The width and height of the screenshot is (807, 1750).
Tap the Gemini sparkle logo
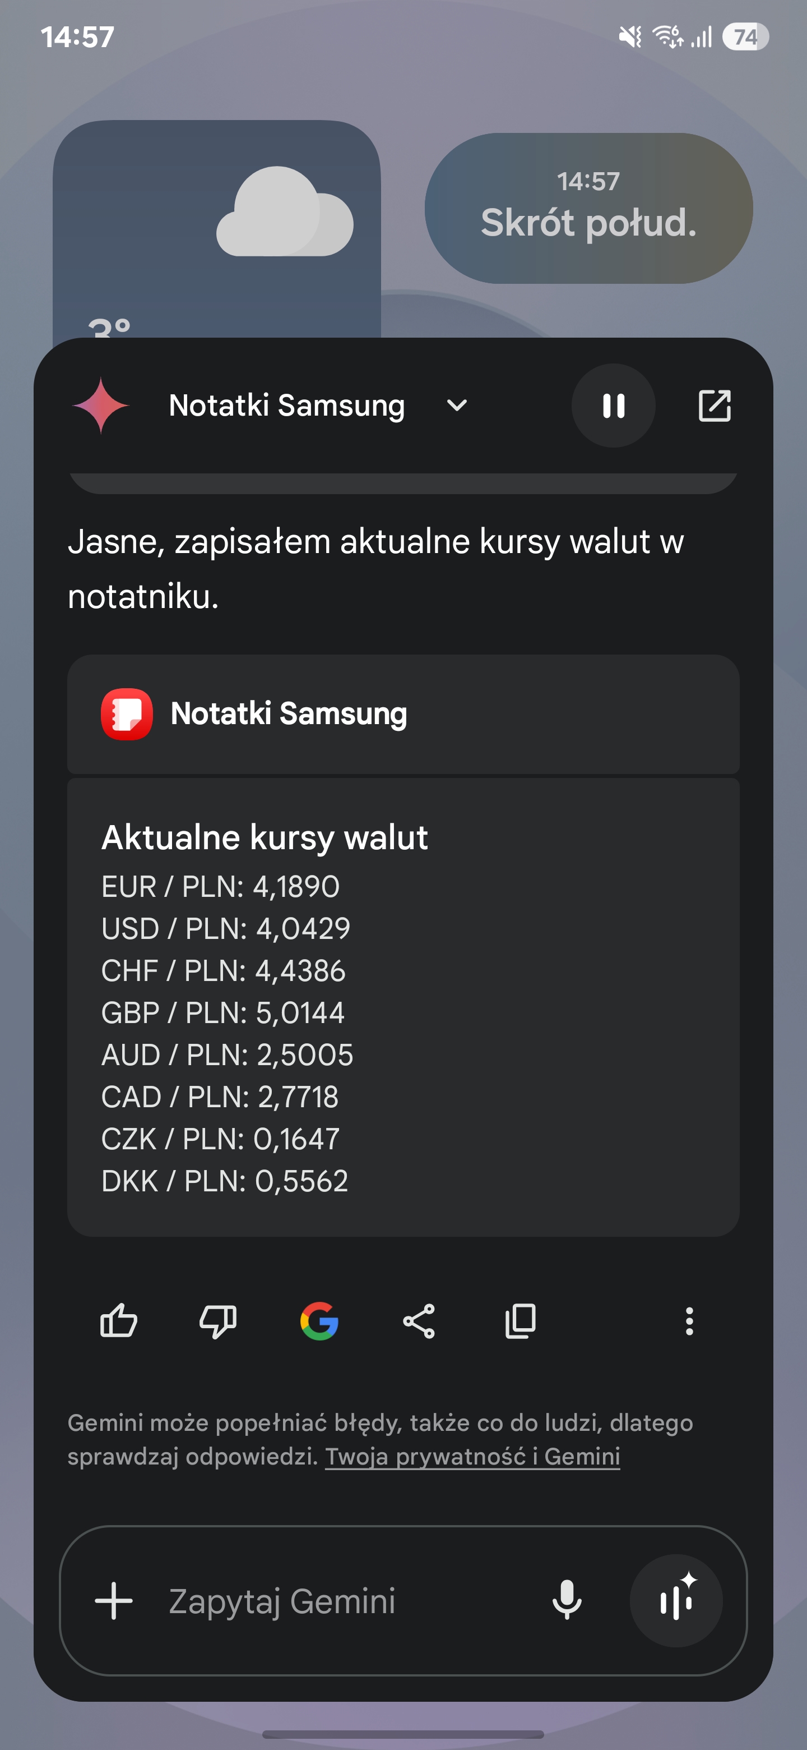[100, 406]
